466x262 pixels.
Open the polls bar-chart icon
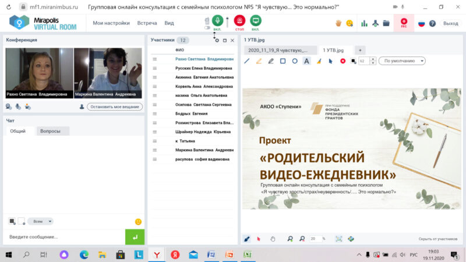pos(364,23)
